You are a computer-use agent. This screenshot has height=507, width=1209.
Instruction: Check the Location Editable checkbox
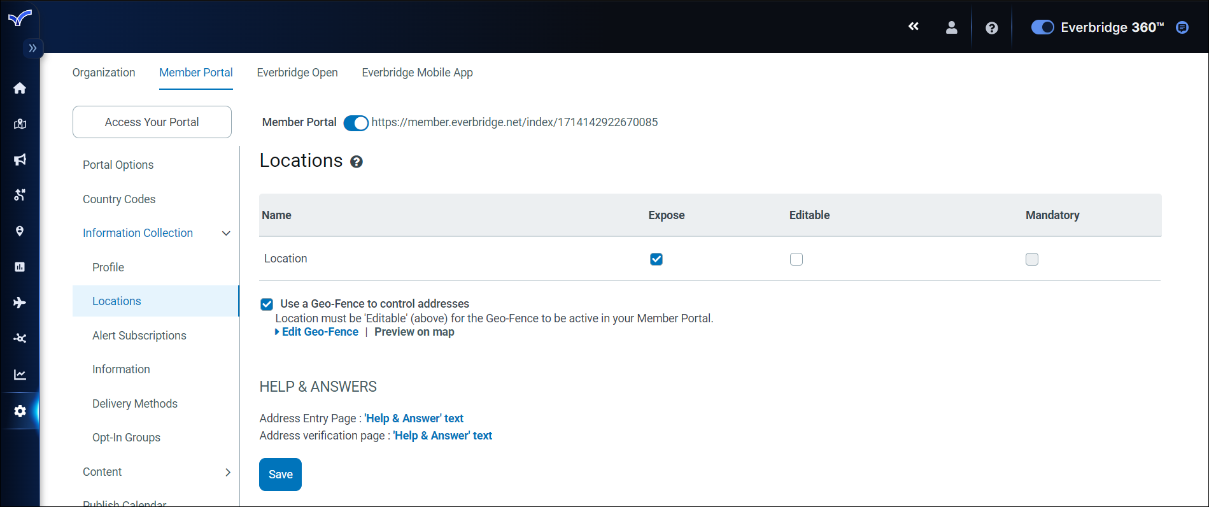(x=796, y=259)
